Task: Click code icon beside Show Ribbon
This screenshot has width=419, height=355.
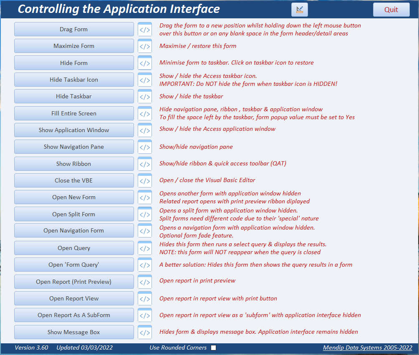Action: (145, 164)
